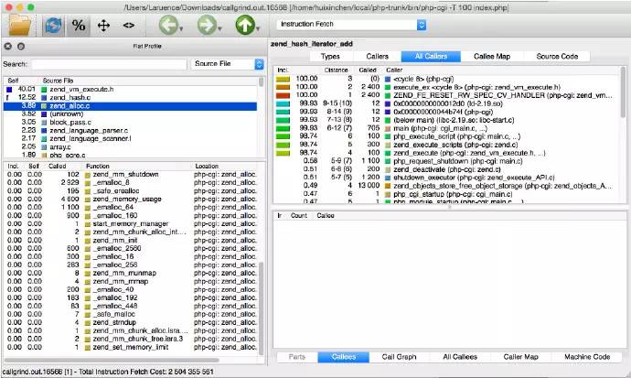Click the green Up arrow icon

coord(244,25)
